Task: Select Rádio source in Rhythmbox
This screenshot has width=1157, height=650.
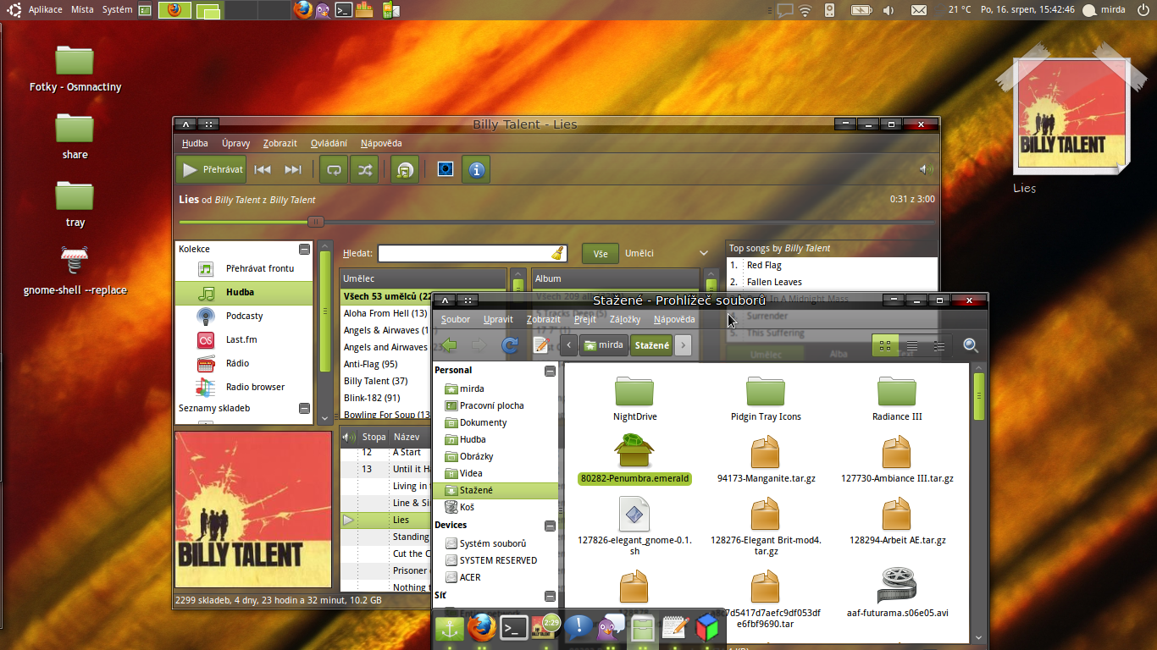Action: (244, 363)
